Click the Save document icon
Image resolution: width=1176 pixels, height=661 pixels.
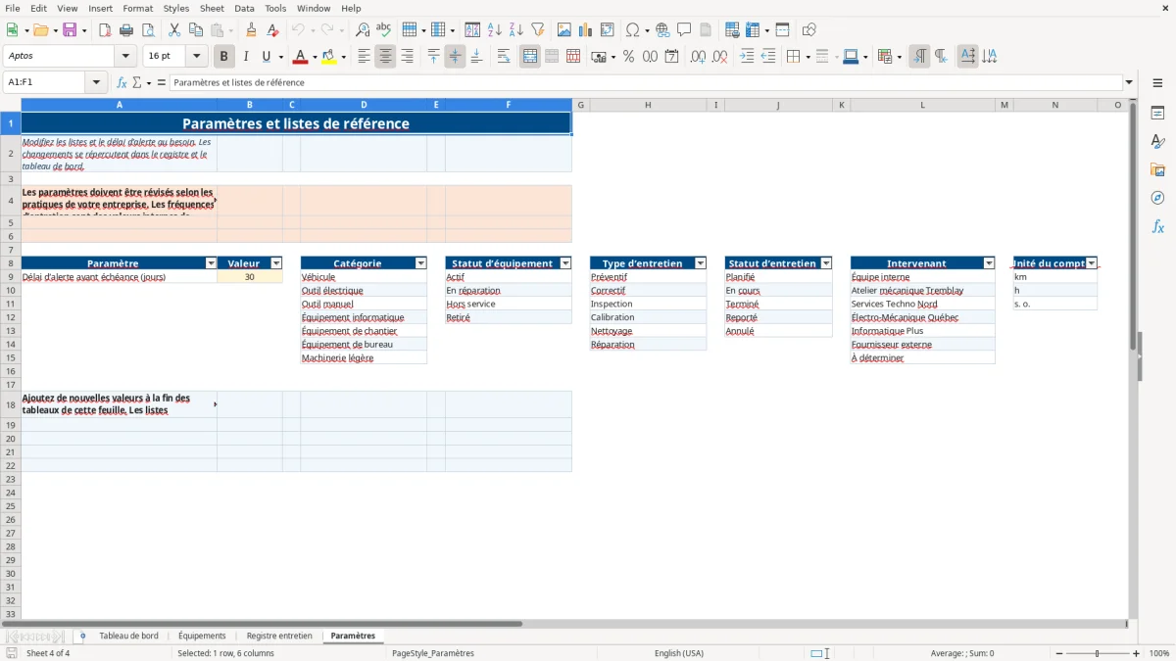pos(70,30)
